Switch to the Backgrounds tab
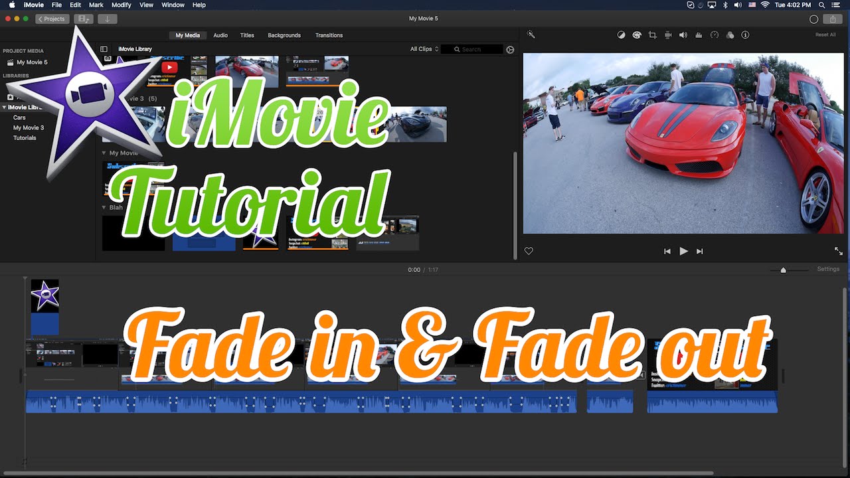Viewport: 850px width, 478px height. pyautogui.click(x=284, y=35)
